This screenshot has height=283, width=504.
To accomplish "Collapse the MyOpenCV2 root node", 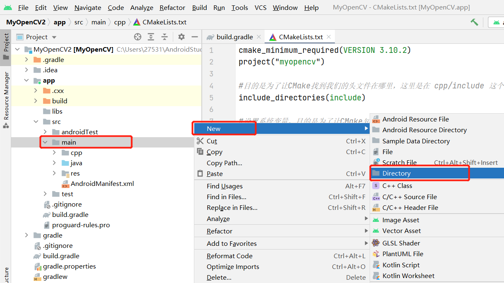I will point(18,49).
